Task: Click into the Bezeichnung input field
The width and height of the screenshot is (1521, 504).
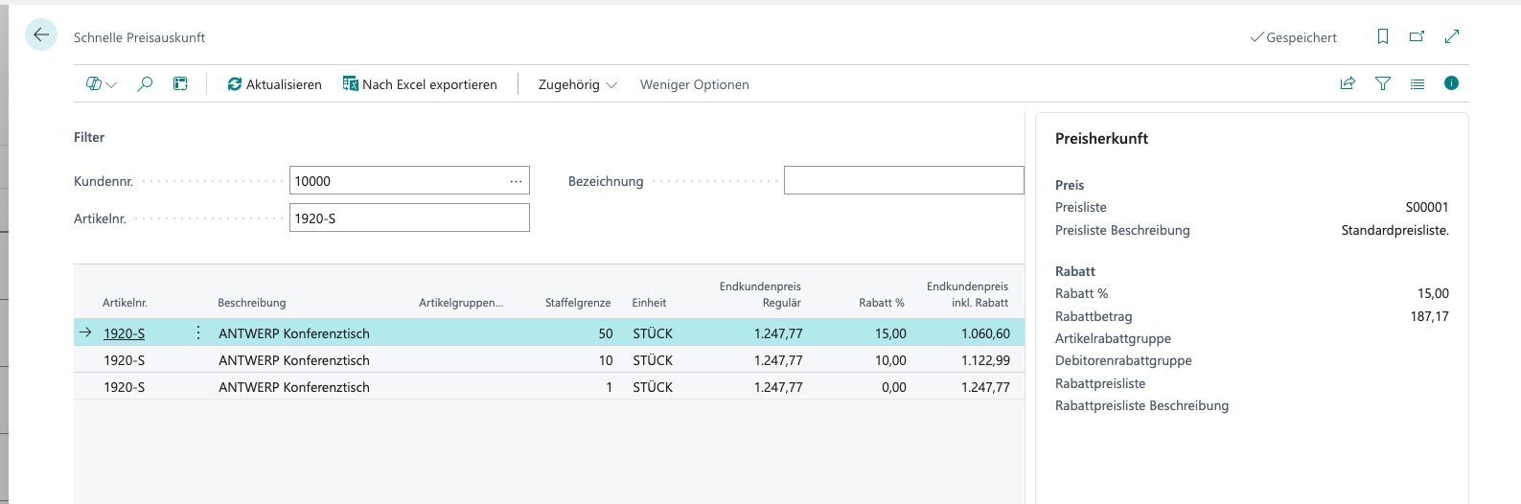Action: (904, 180)
